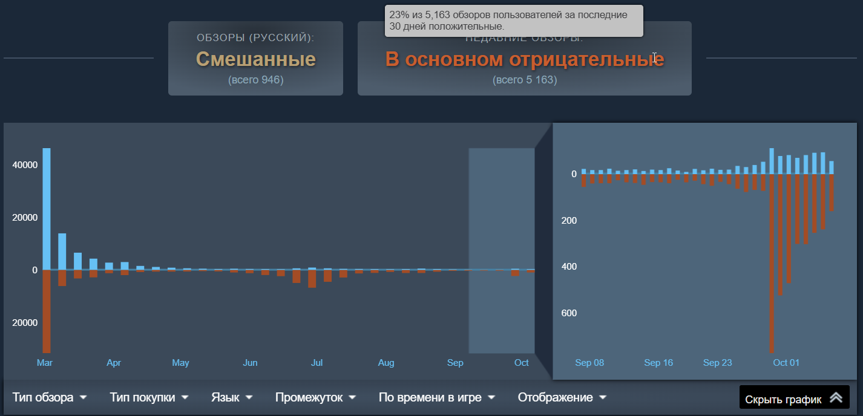Click the double-chevron icon beside Скрыть график
The width and height of the screenshot is (863, 416).
(836, 398)
